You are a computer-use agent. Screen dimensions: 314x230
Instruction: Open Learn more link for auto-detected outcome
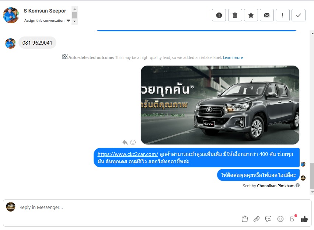pos(233,58)
